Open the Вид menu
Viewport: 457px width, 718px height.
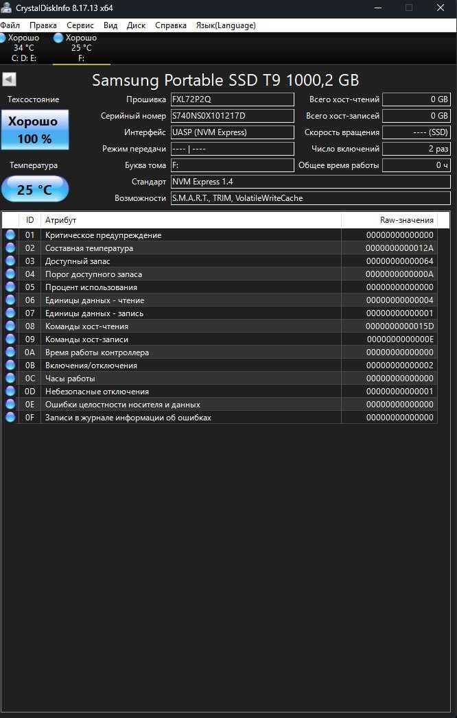[x=110, y=25]
